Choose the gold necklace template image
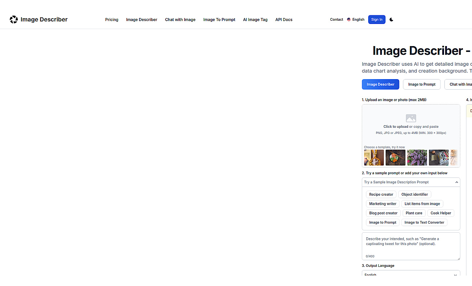Viewport: 472px width, 286px height. [x=374, y=158]
